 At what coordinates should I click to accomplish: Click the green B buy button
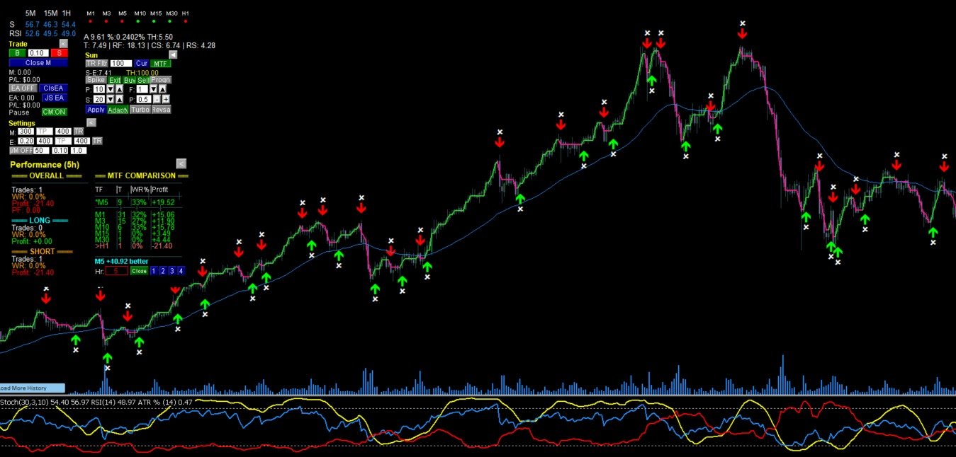[x=17, y=53]
